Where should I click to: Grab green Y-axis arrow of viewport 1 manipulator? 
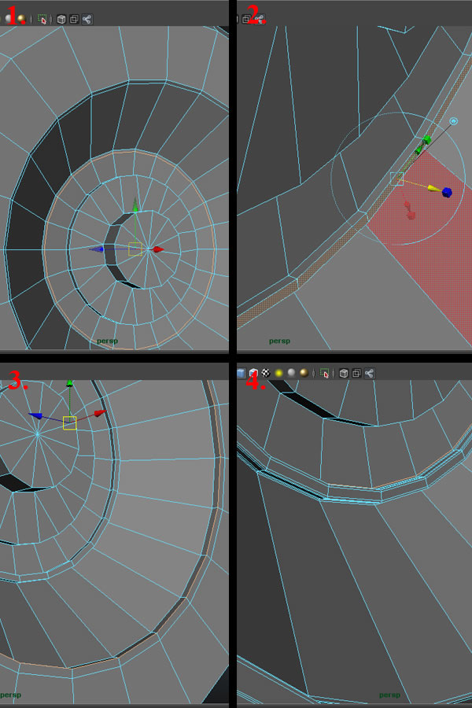click(135, 205)
